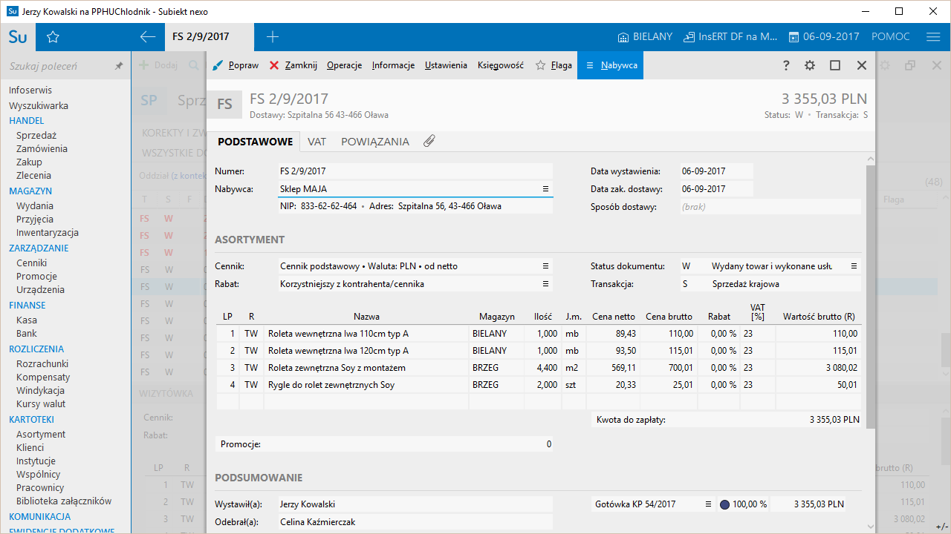Screen dimensions: 951x534
Task: Open the Operacje menu
Action: tap(344, 65)
